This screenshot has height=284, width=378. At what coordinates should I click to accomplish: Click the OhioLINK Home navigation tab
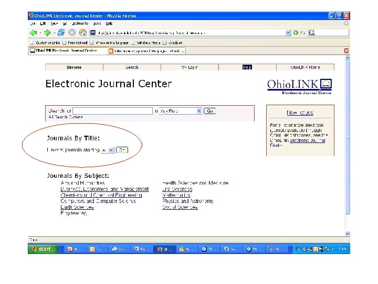[x=305, y=67]
